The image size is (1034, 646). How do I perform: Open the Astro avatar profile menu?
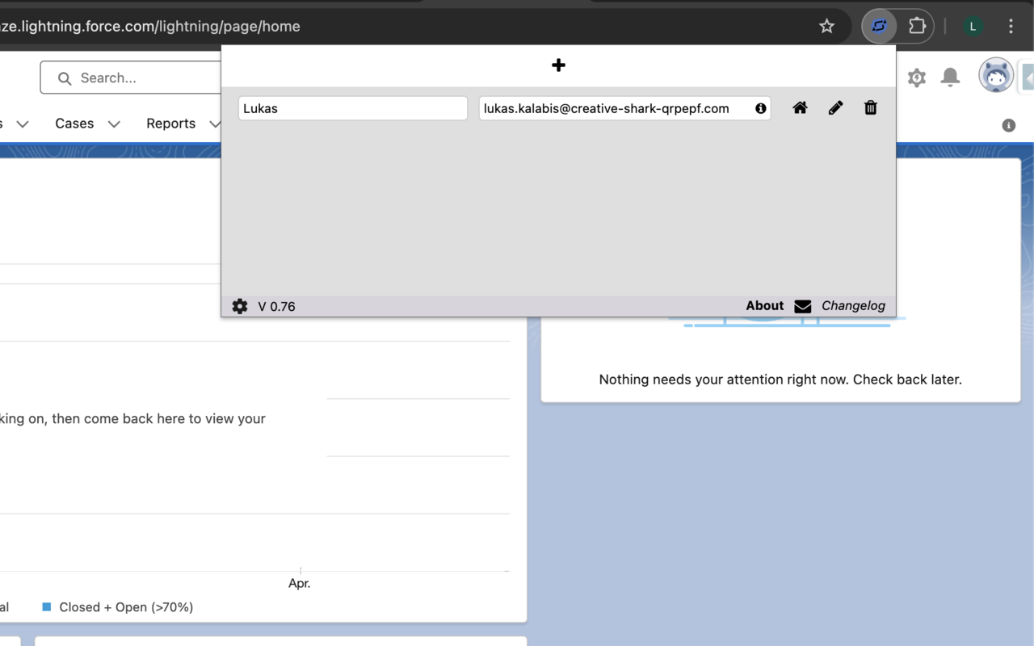995,74
